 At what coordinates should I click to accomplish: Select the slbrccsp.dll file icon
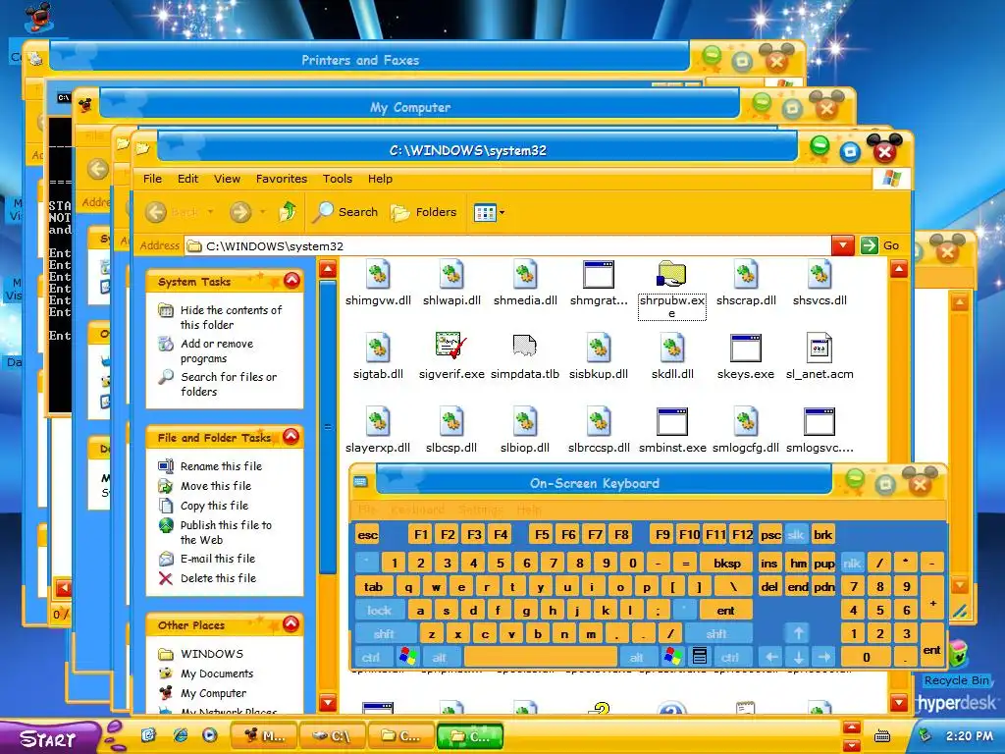coord(599,422)
